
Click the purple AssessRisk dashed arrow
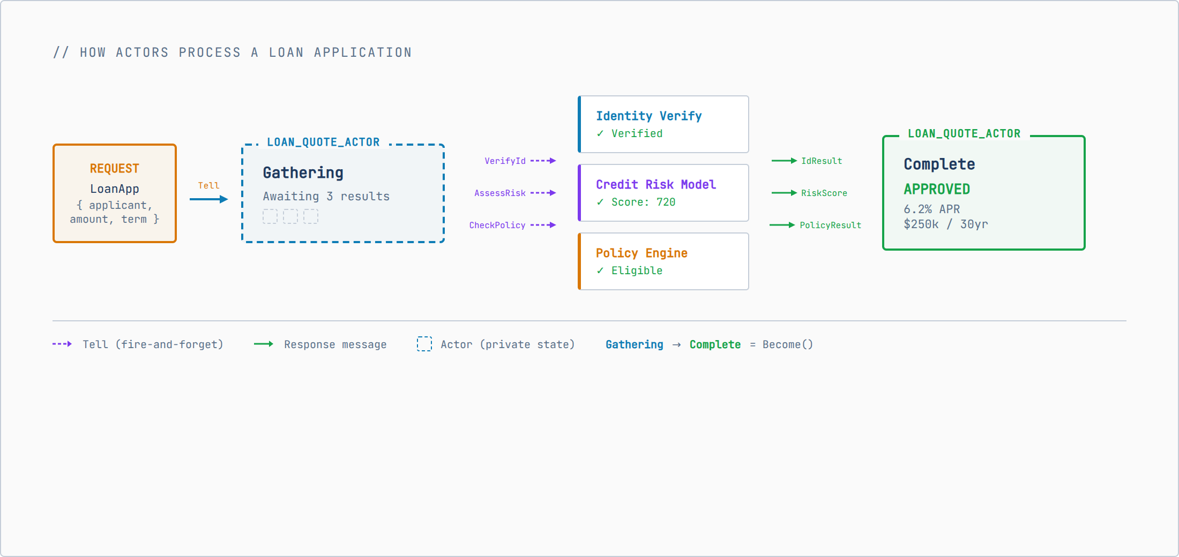pyautogui.click(x=543, y=193)
